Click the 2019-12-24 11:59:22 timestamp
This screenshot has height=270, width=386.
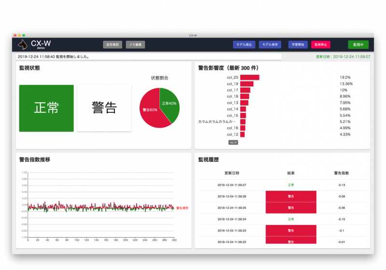[x=232, y=242]
